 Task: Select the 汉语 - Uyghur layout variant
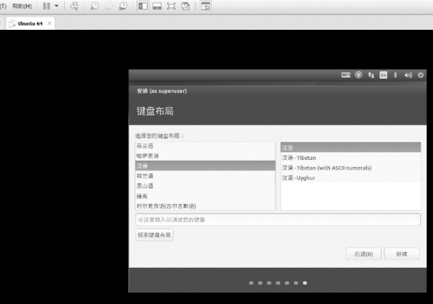[301, 177]
